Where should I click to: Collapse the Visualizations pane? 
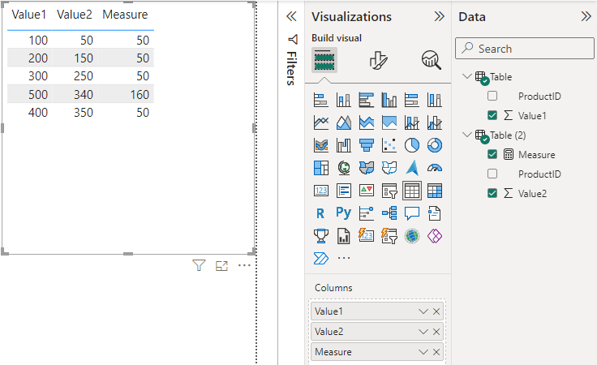point(439,16)
